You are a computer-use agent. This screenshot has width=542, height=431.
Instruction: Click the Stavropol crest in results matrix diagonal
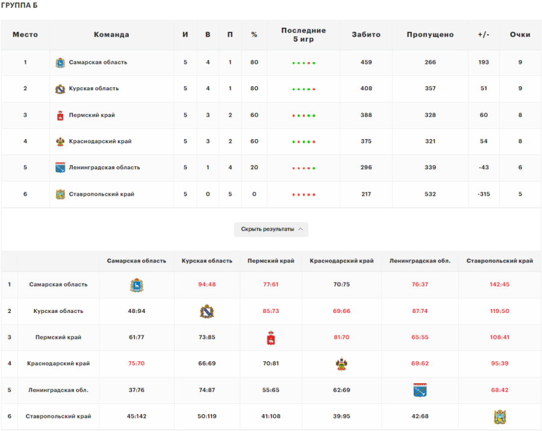click(x=500, y=417)
